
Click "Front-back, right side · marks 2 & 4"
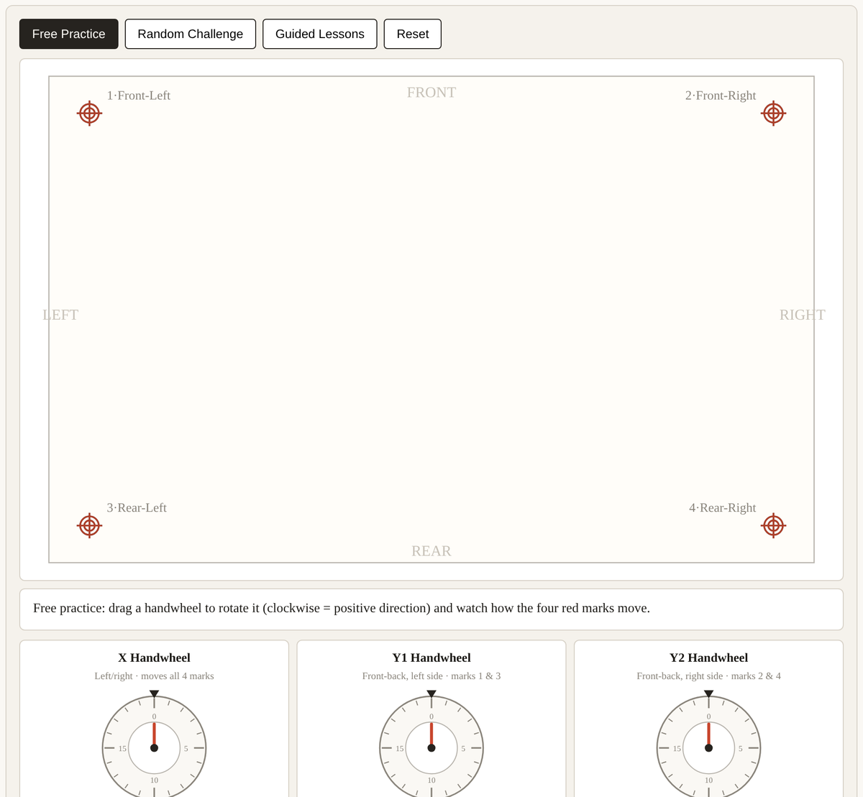708,676
